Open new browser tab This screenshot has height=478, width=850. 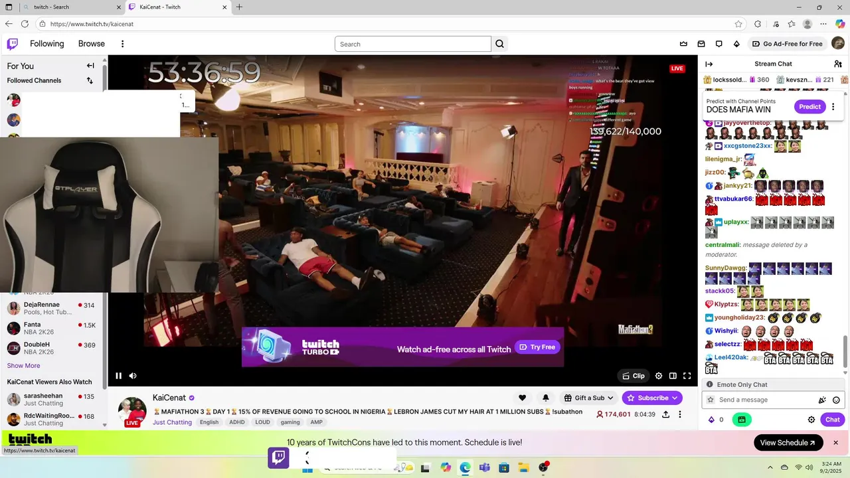tap(239, 7)
